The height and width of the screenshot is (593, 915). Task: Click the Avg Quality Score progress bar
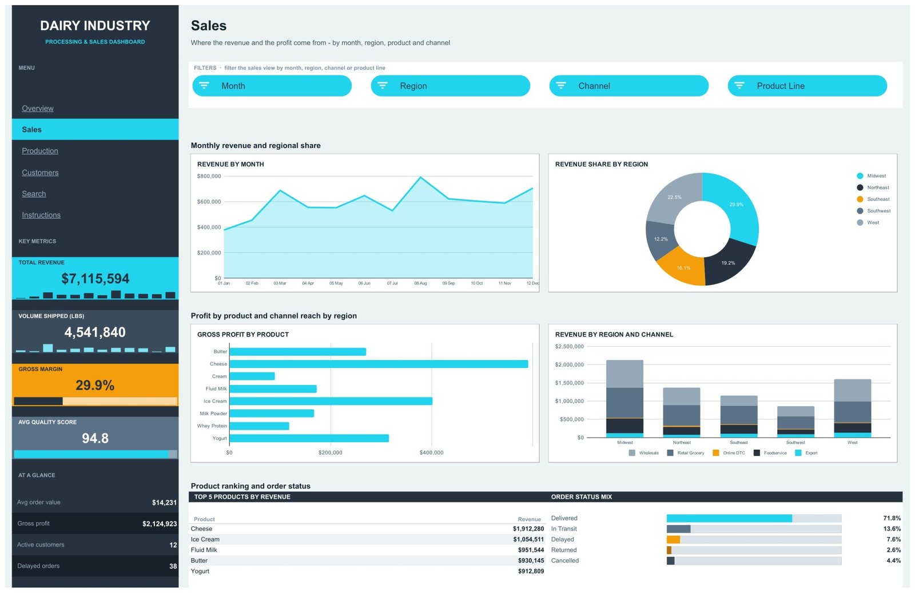pyautogui.click(x=96, y=454)
